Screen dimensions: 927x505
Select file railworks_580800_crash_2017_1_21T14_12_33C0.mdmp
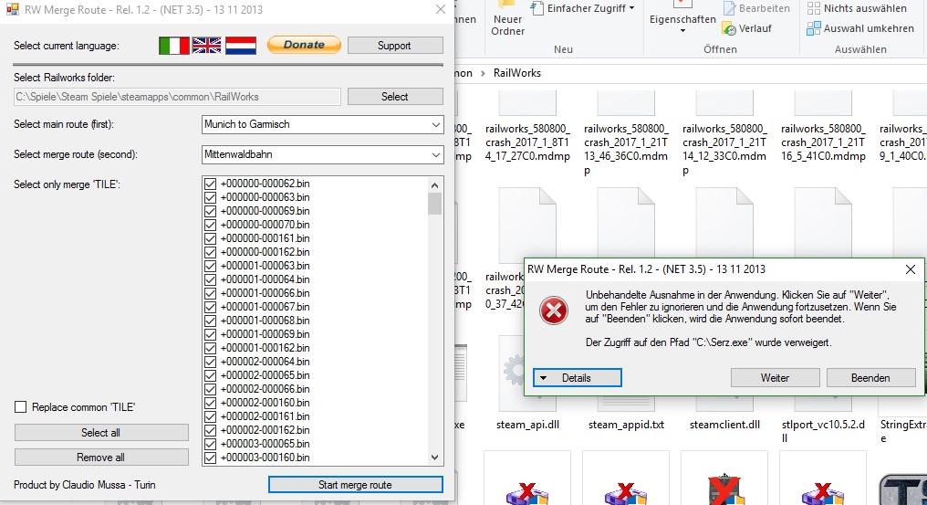tap(724, 133)
